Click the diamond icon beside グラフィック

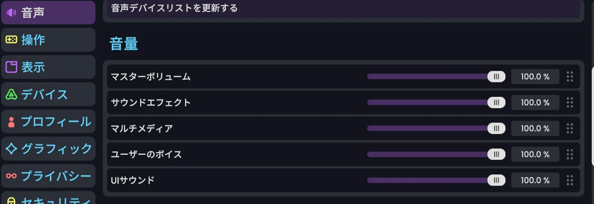[x=11, y=148]
